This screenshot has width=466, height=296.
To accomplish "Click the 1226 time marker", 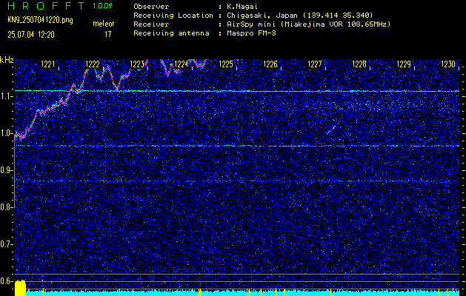I will (x=270, y=64).
